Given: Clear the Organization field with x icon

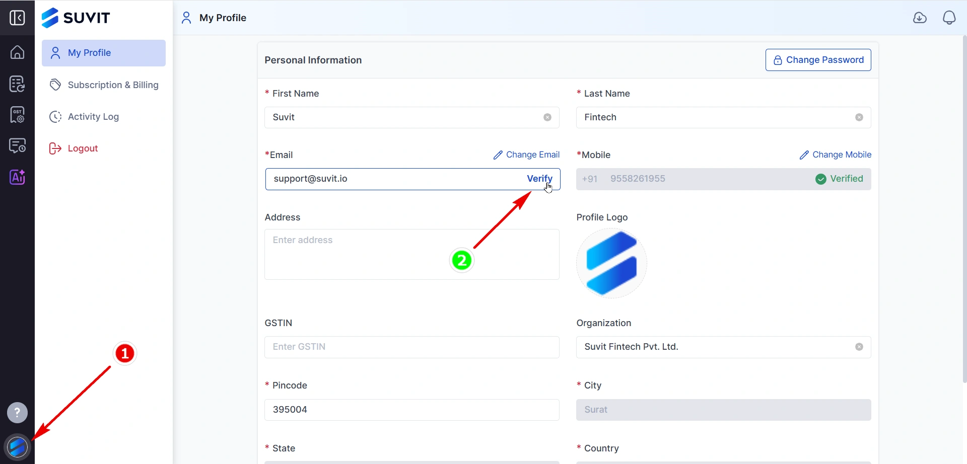Looking at the screenshot, I should 859,347.
